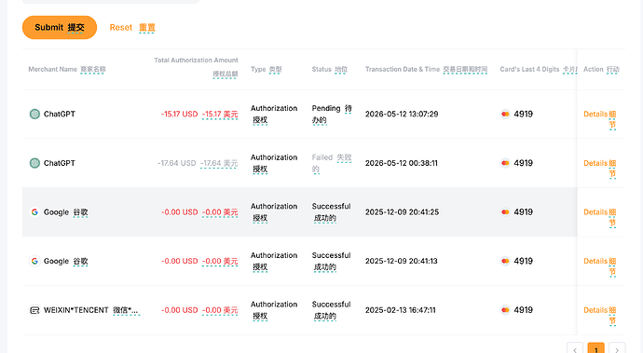The height and width of the screenshot is (353, 643).
Task: Click Mastercard icon in 13:07:29 row
Action: [505, 114]
